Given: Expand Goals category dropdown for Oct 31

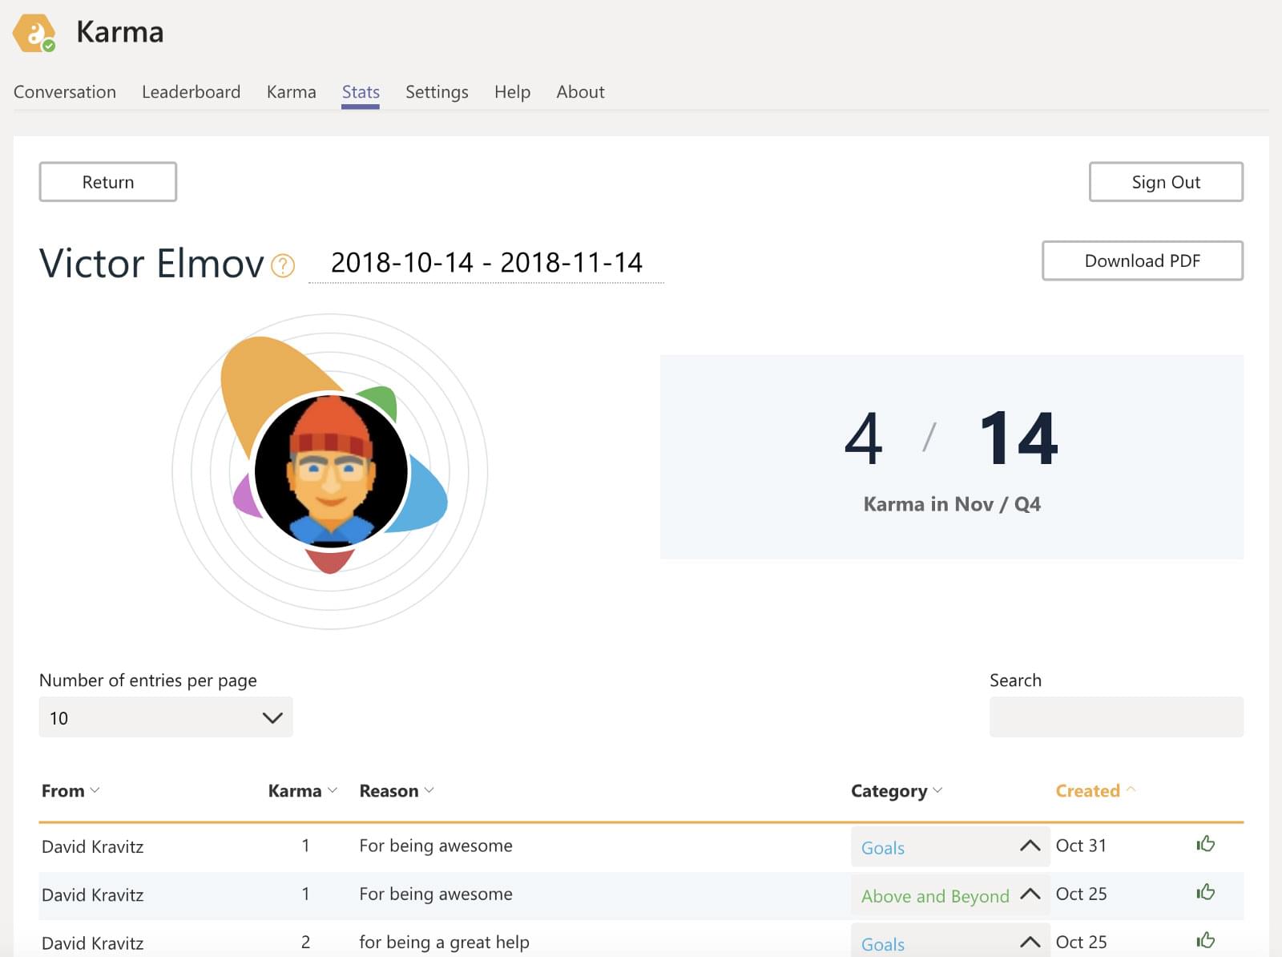Looking at the screenshot, I should click(x=1030, y=846).
